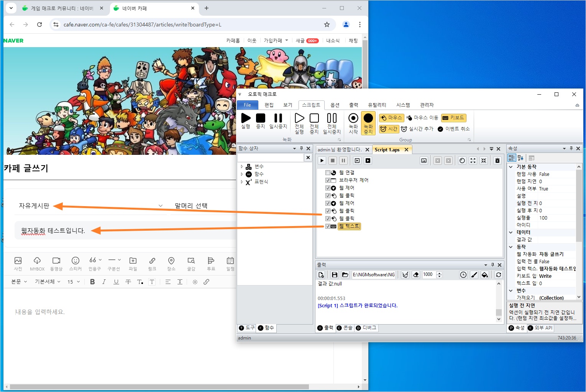Screen dimensions: 586x392
Task: Click the 이벤트 취소 option
Action: (x=454, y=129)
